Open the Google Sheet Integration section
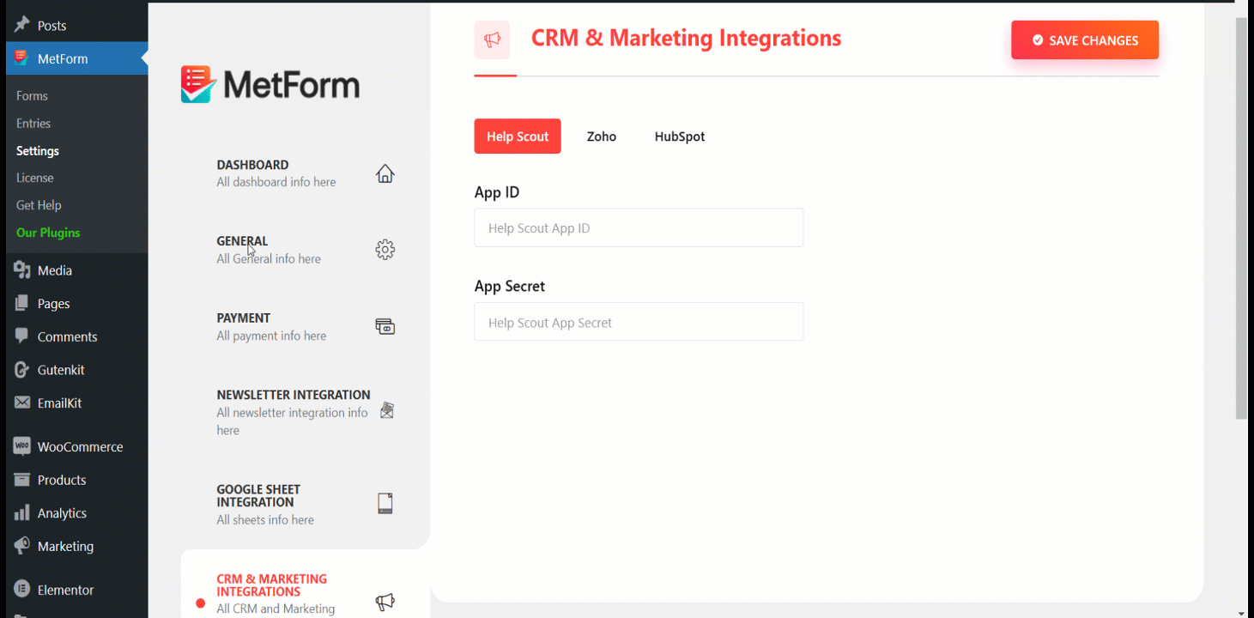Viewport: 1254px width, 618px height. 305,505
